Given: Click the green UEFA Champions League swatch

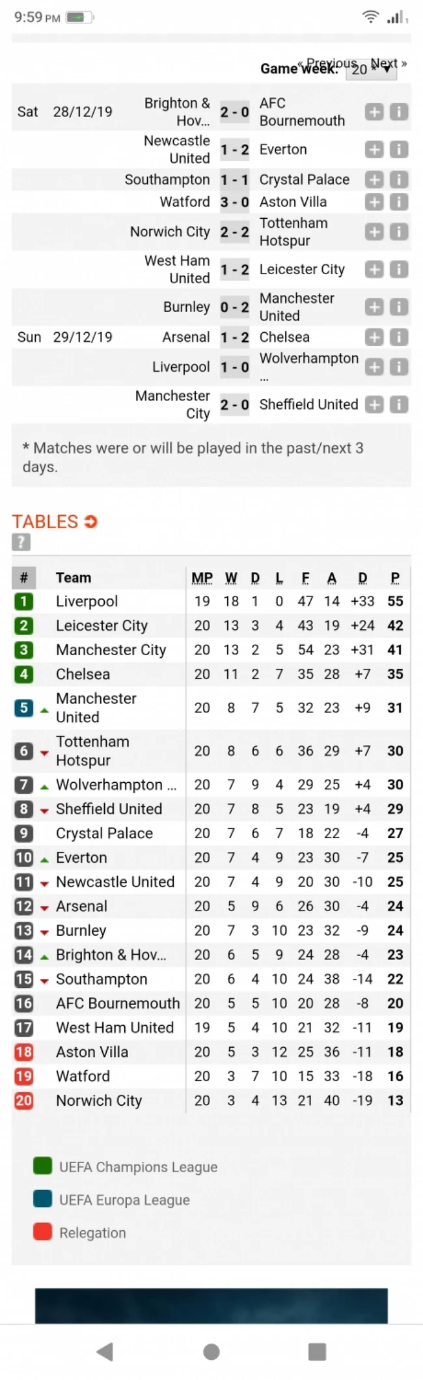Looking at the screenshot, I should (x=43, y=1166).
